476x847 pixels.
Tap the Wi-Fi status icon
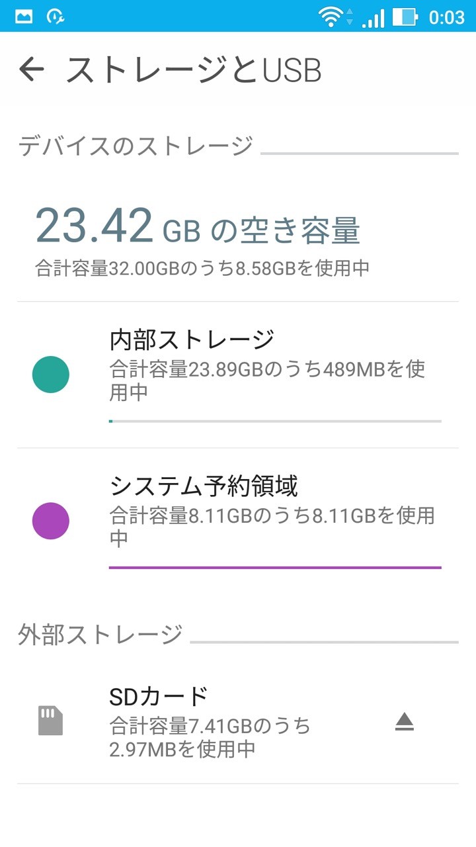pos(331,17)
